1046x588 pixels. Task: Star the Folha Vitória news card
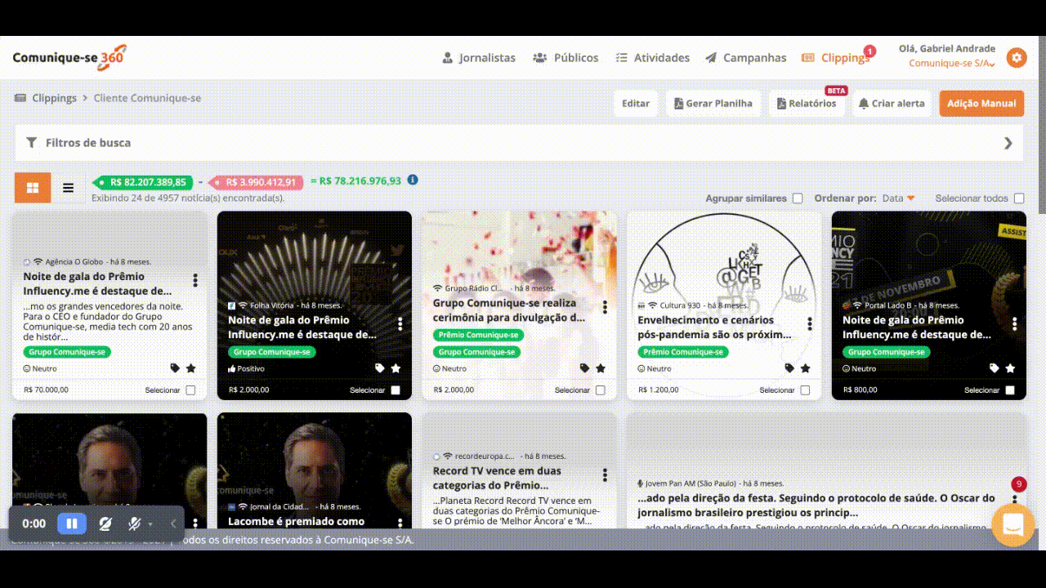[396, 368]
